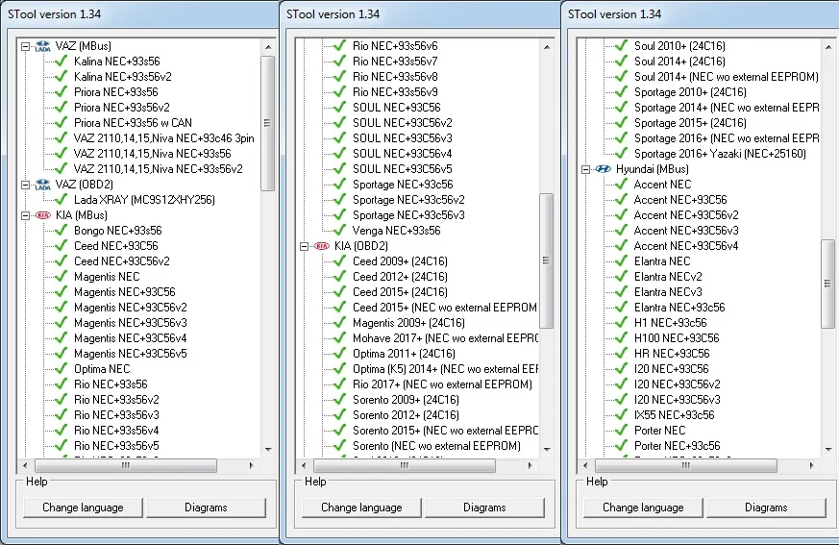Click the green checkmark next to IX55 NEC+93c56

[621, 415]
